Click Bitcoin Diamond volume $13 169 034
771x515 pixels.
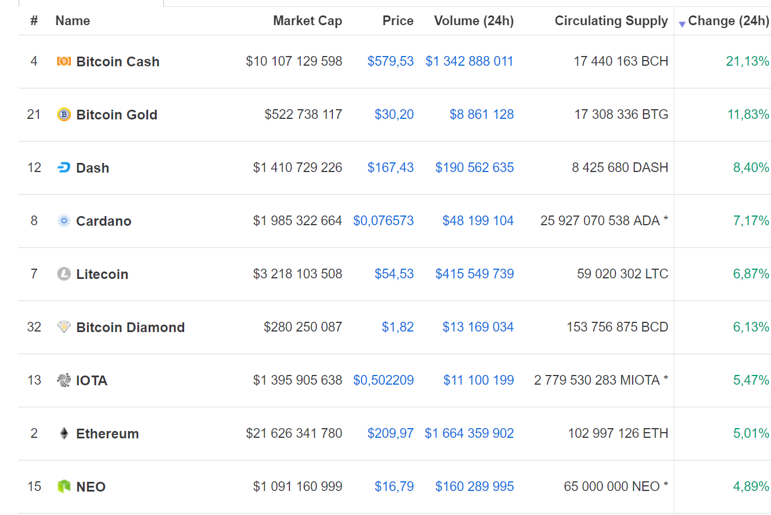click(x=478, y=327)
